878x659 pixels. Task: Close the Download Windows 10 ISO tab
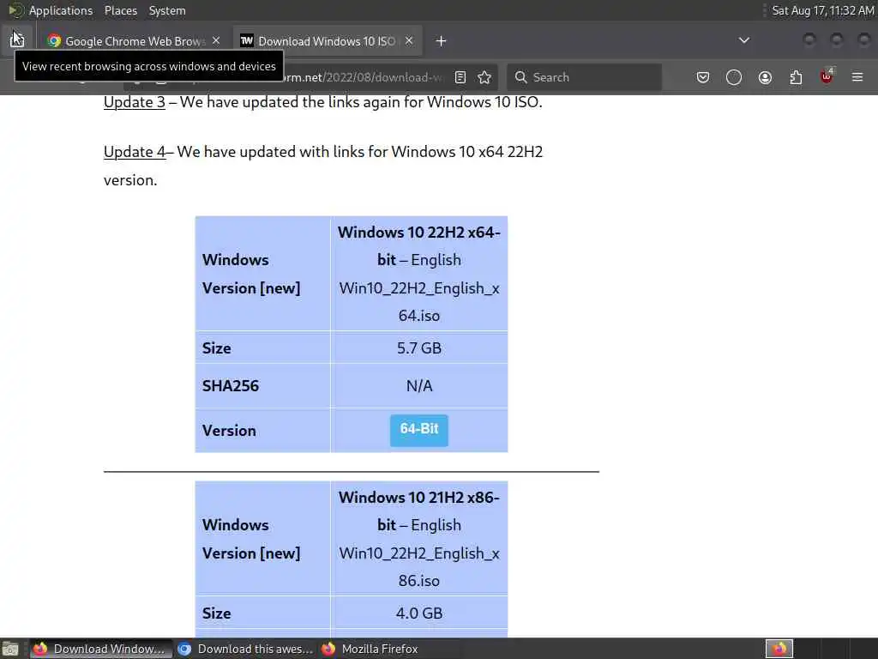[409, 41]
